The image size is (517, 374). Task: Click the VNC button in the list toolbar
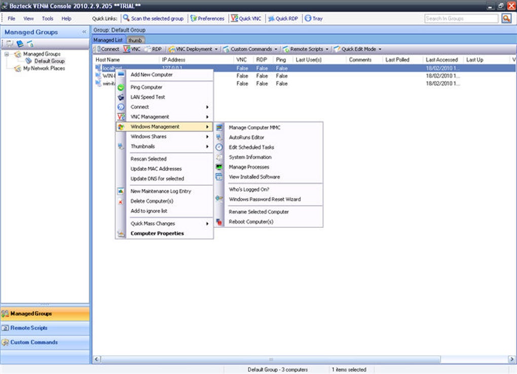(132, 49)
